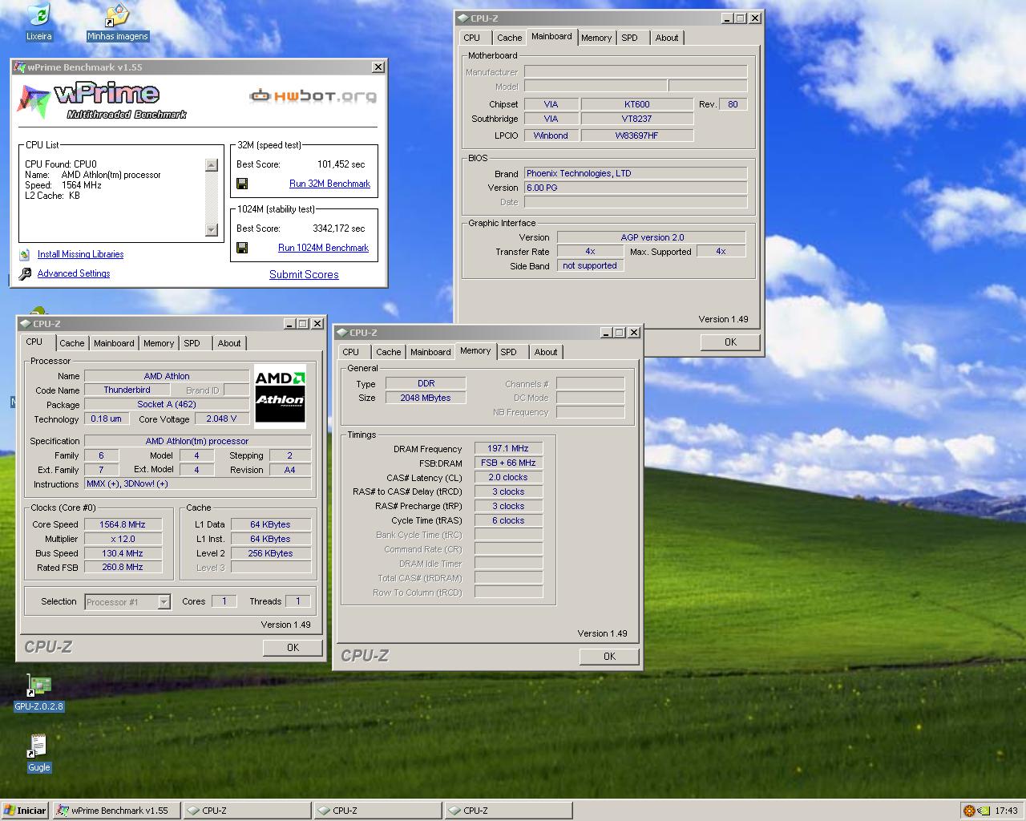Click the DRAM Frequency value 197.1 MHz
This screenshot has width=1026, height=821.
[508, 448]
